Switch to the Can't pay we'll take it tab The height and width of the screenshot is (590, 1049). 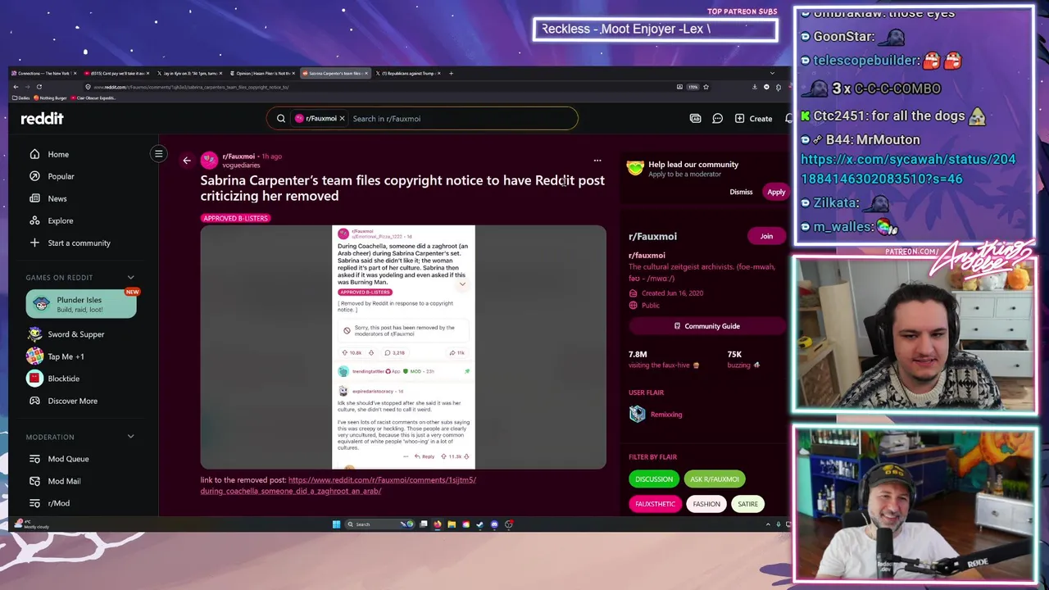tap(116, 73)
